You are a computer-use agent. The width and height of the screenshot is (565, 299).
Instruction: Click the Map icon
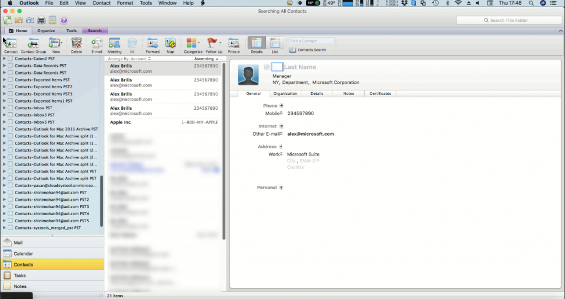point(170,46)
